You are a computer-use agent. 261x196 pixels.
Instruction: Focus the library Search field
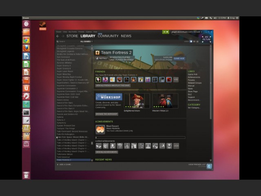[68, 42]
